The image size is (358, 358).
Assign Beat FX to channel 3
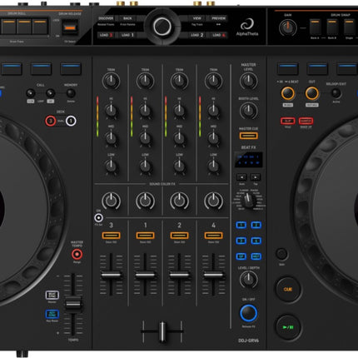click(x=241, y=241)
